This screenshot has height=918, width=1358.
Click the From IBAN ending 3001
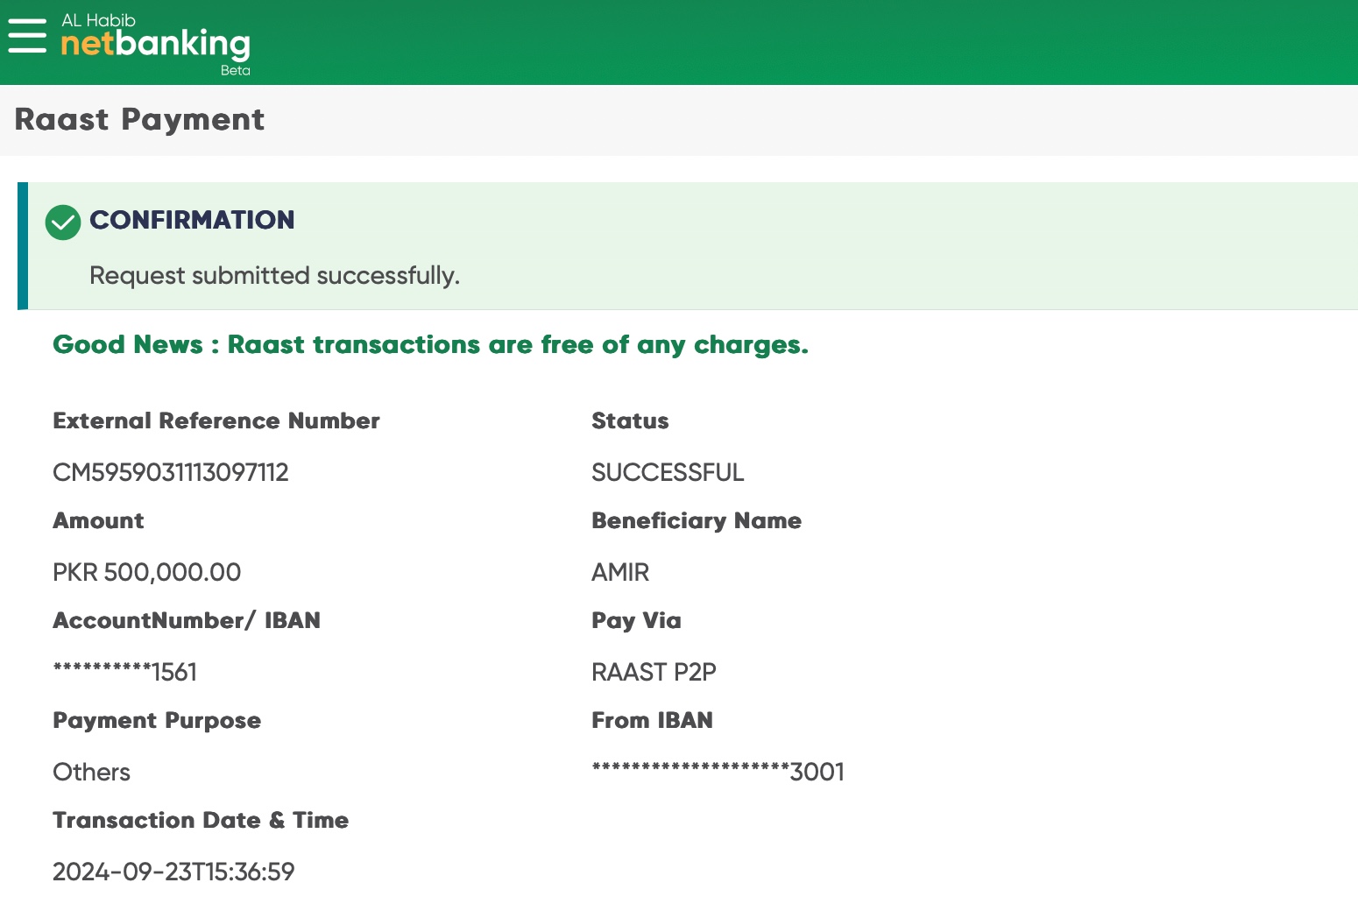[718, 773]
